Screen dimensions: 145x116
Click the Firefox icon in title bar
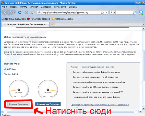click(x=3, y=3)
